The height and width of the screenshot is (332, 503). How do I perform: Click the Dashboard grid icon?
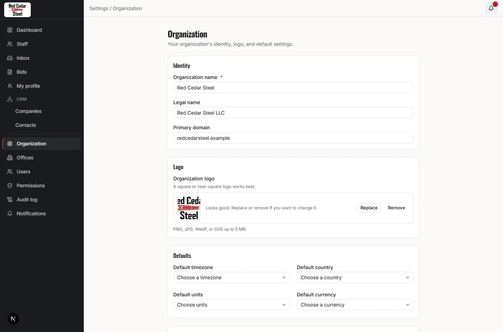coord(10,30)
